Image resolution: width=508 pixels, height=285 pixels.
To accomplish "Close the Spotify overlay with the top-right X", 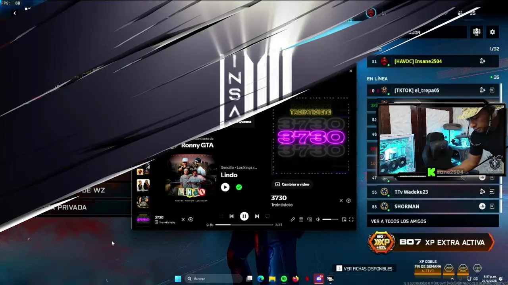I will pyautogui.click(x=350, y=71).
